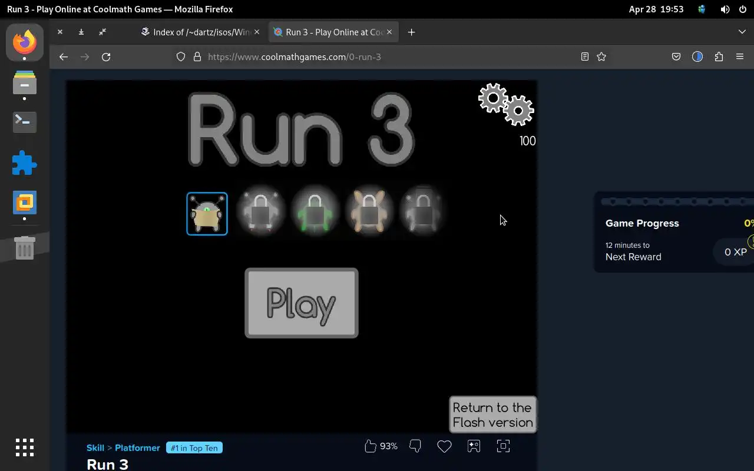
Task: Open the virtual machine app in dock
Action: pos(25,203)
